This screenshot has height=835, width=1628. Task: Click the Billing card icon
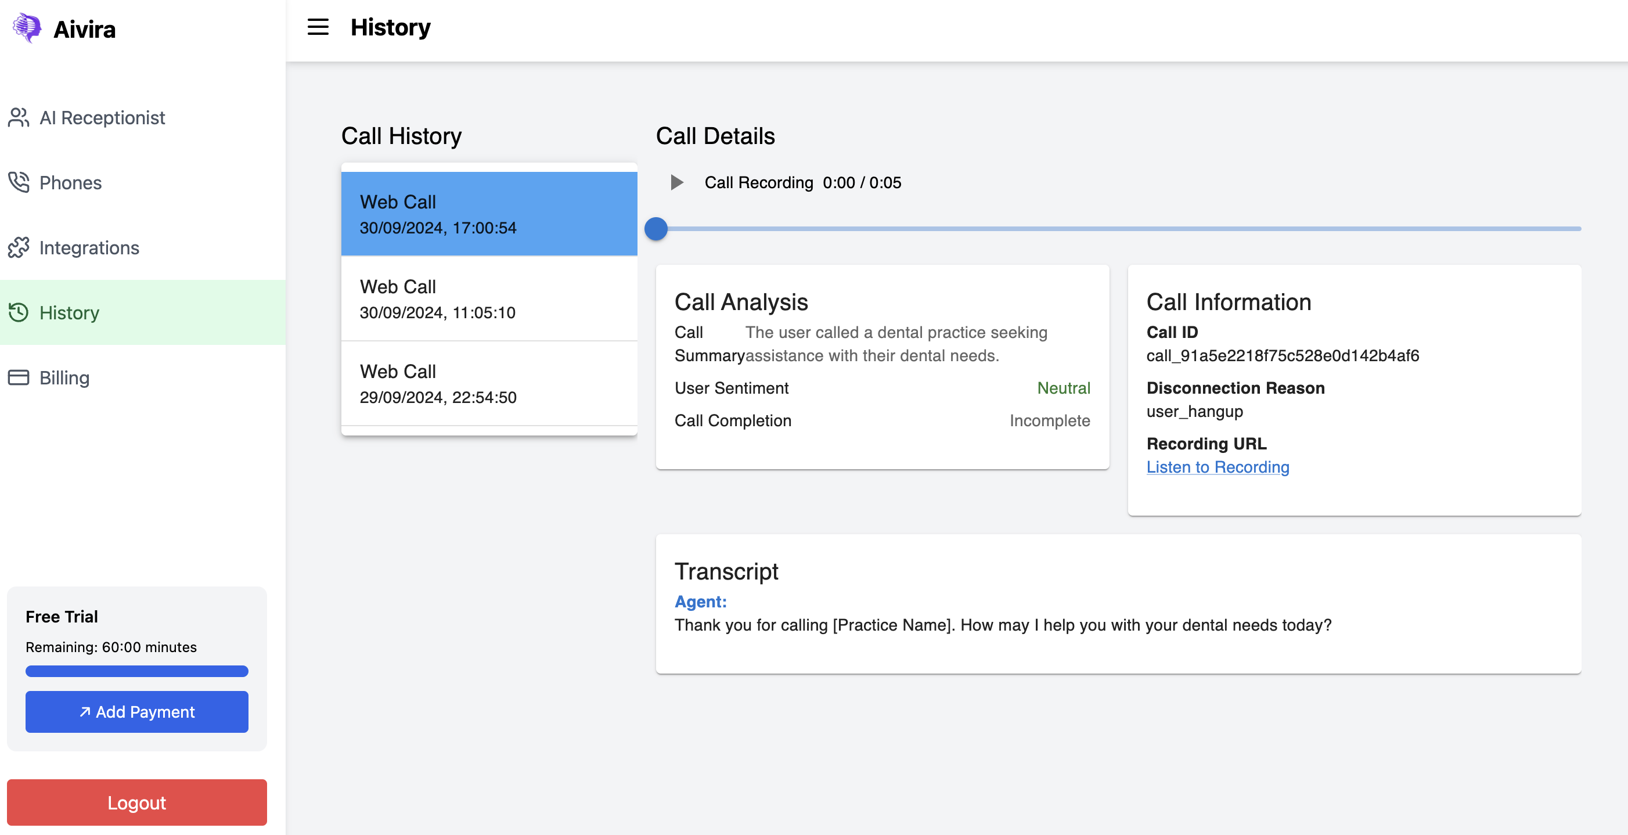pyautogui.click(x=19, y=378)
